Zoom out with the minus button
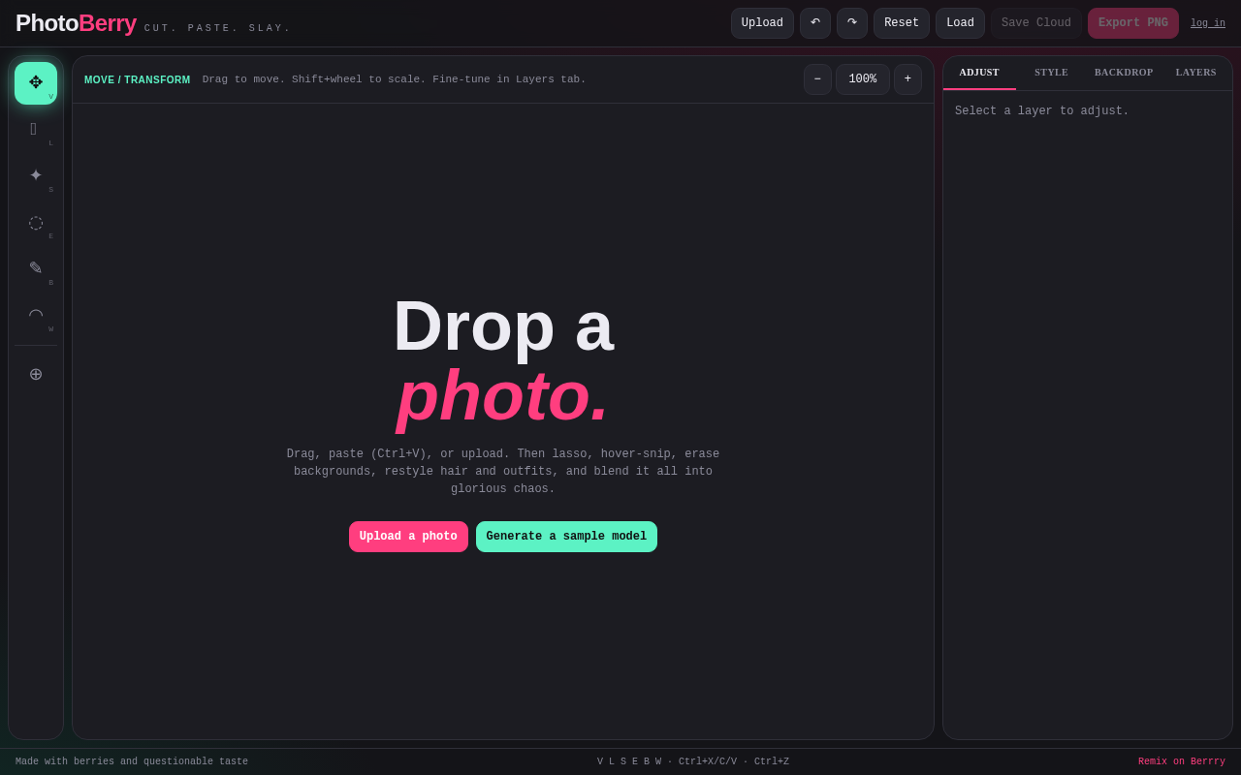Image resolution: width=1241 pixels, height=775 pixels. click(817, 79)
